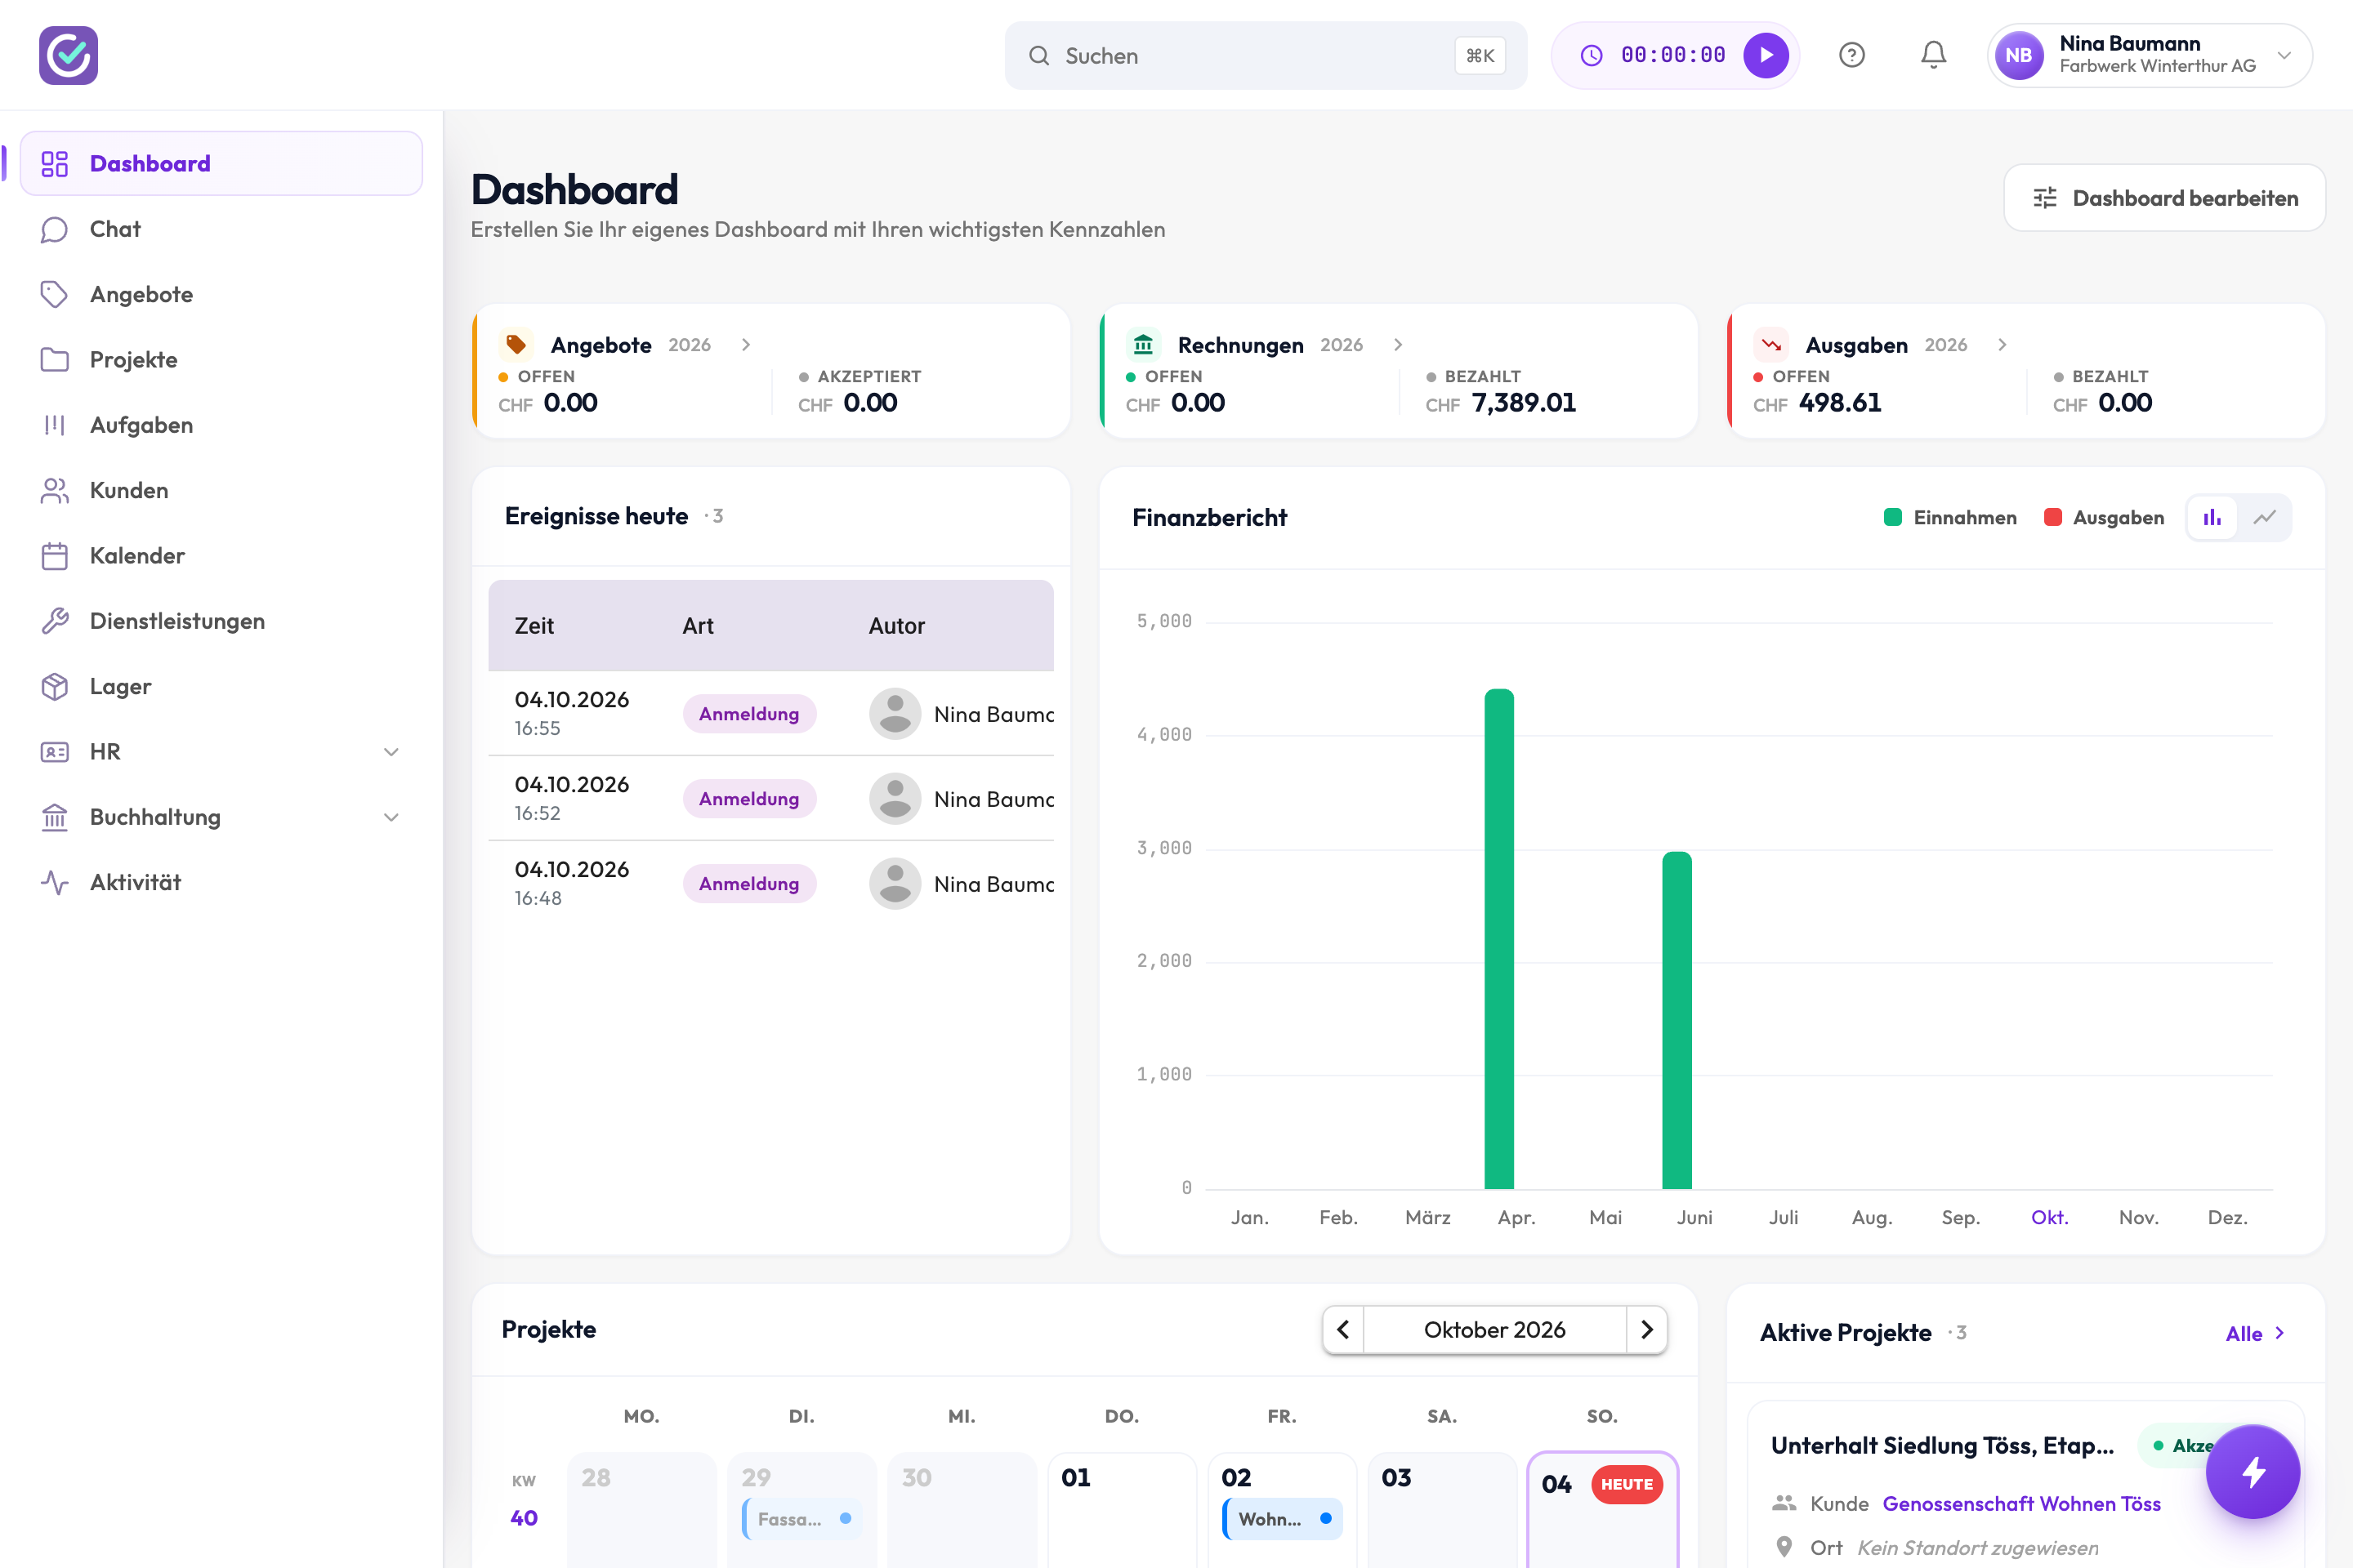
Task: Go to Dashboard in the sidebar
Action: [x=221, y=163]
